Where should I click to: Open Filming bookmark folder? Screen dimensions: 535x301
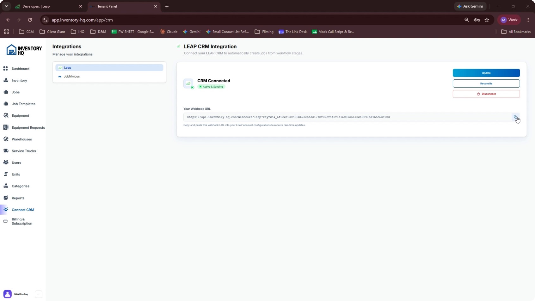pyautogui.click(x=264, y=32)
